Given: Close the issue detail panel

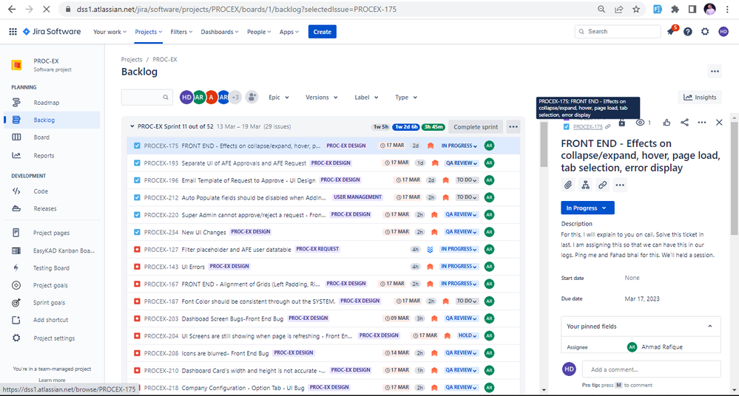Looking at the screenshot, I should (x=719, y=123).
